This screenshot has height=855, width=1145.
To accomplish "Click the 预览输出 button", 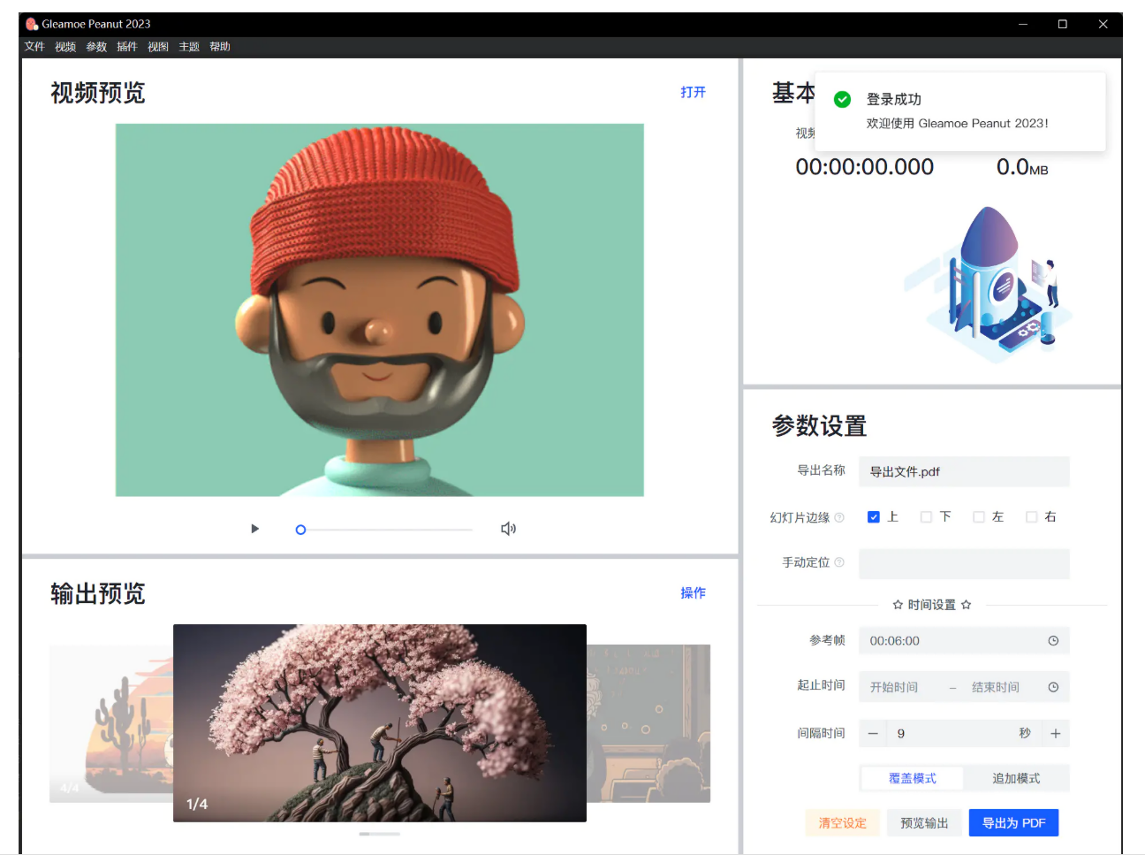I will pyautogui.click(x=924, y=823).
